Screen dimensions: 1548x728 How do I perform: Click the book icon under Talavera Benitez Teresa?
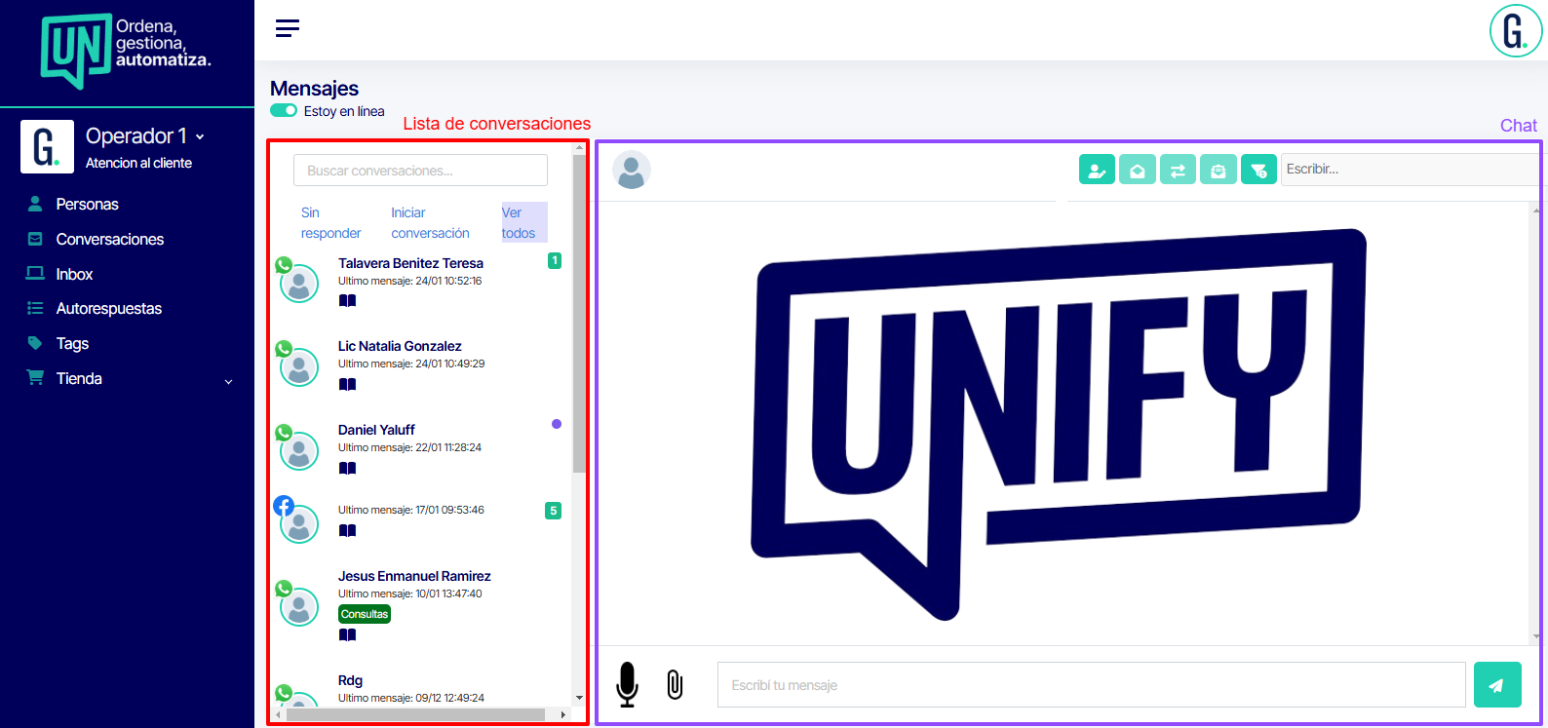[347, 301]
